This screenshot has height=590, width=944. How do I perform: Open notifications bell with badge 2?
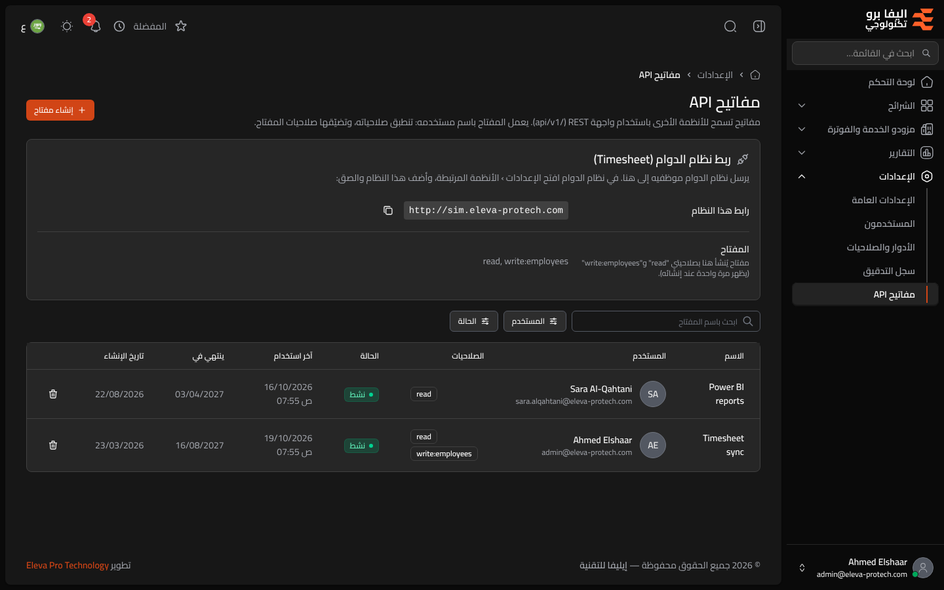[x=95, y=26]
